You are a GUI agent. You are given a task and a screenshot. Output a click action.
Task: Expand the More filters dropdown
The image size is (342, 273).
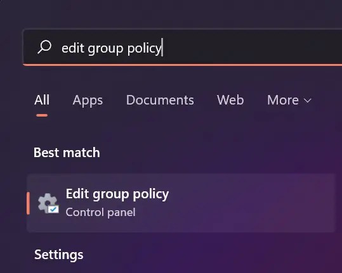289,100
